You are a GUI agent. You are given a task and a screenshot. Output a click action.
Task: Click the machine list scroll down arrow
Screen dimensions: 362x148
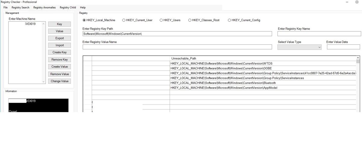(x=43, y=82)
